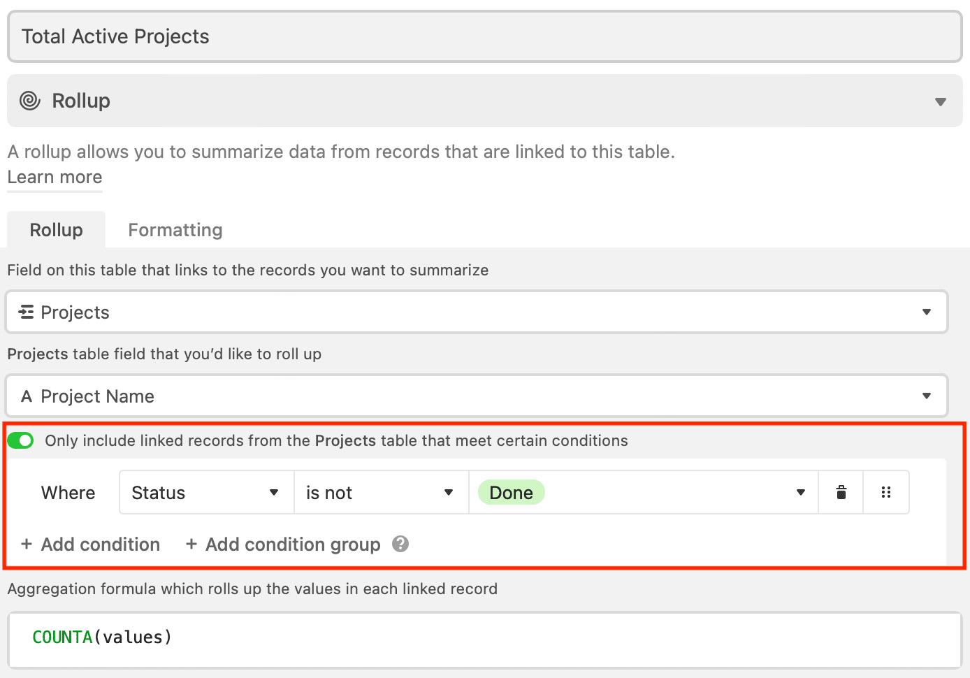Click Add condition group
The height and width of the screenshot is (678, 970).
click(x=292, y=544)
